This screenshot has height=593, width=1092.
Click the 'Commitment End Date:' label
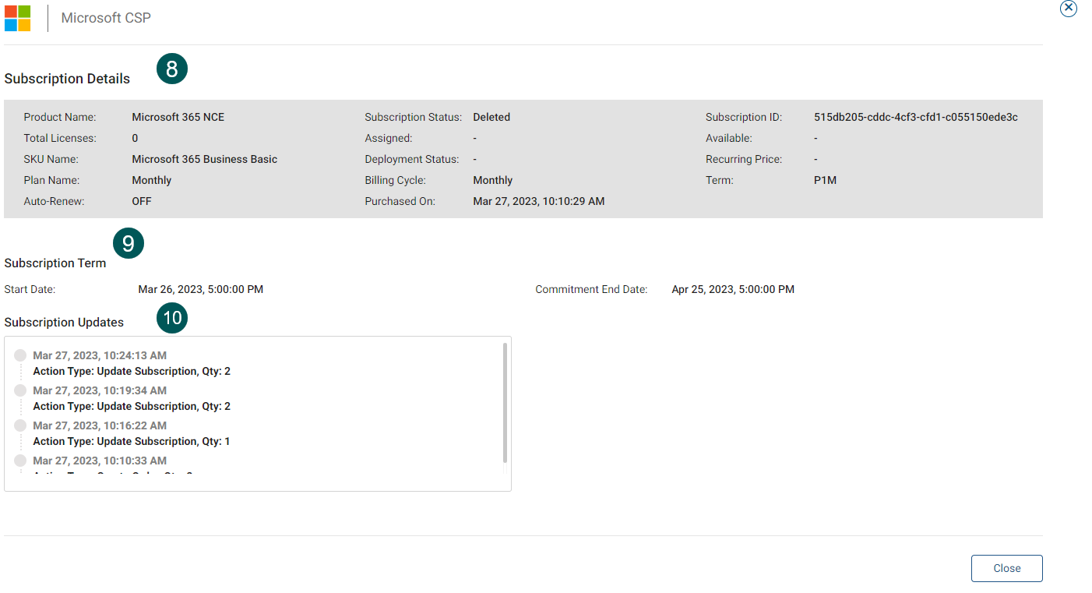pyautogui.click(x=591, y=289)
